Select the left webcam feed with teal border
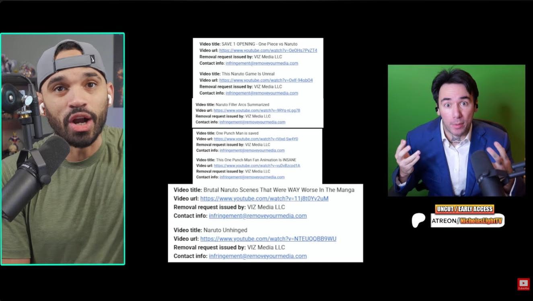The width and height of the screenshot is (533, 301). 62,149
